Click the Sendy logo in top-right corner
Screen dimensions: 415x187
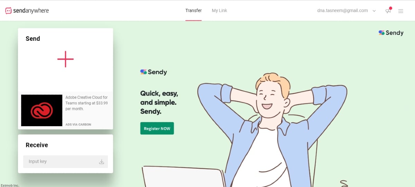click(391, 33)
